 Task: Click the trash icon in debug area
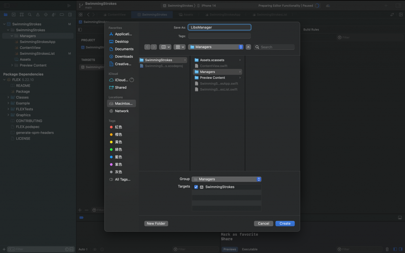click(387, 249)
